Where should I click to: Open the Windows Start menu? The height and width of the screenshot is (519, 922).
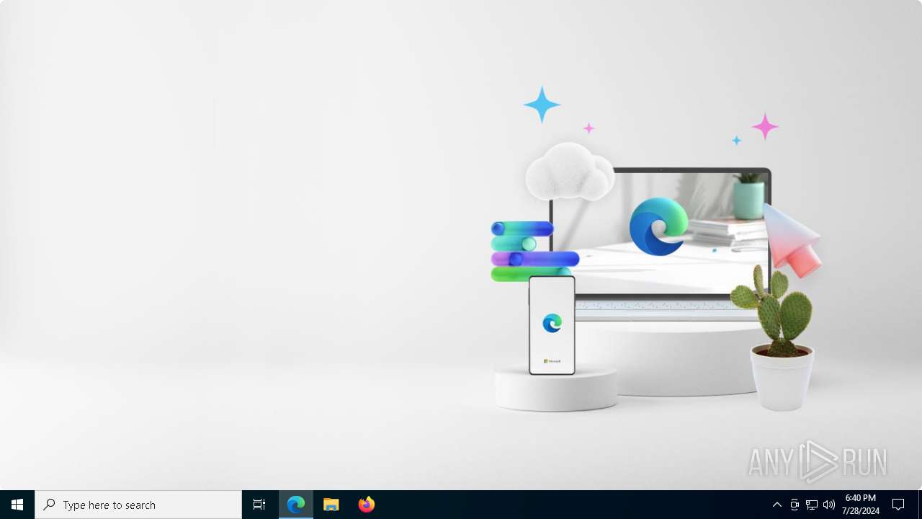coord(17,505)
